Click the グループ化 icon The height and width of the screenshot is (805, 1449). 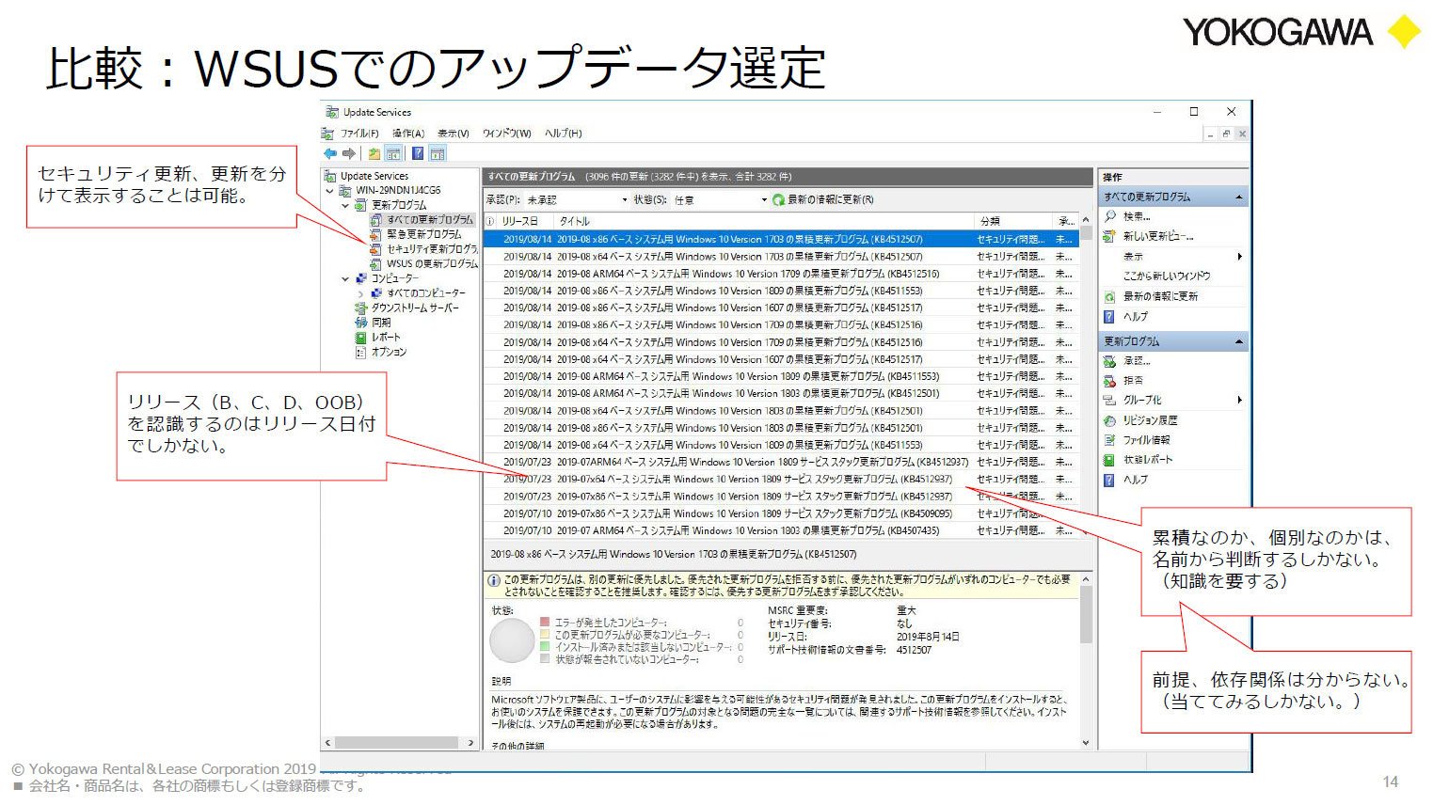1110,401
